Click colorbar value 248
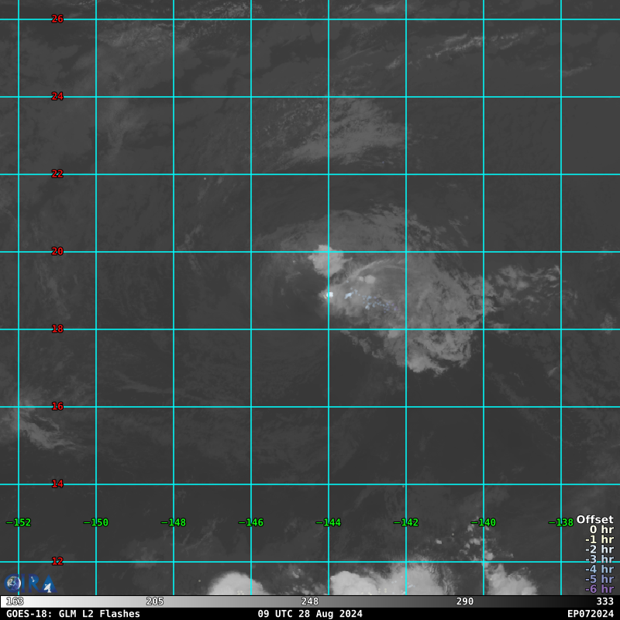The width and height of the screenshot is (620, 620). tap(310, 601)
